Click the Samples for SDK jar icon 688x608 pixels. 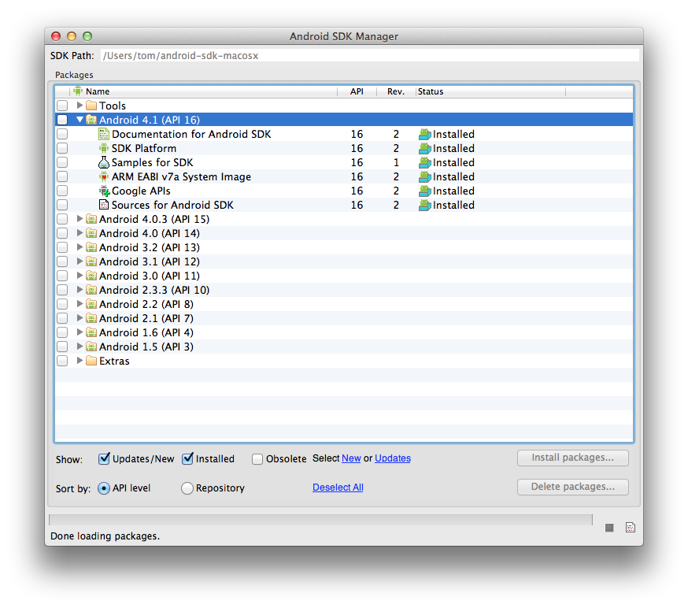coord(104,162)
